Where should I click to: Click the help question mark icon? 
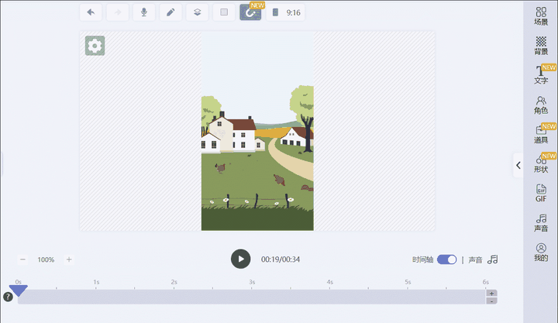tap(8, 297)
